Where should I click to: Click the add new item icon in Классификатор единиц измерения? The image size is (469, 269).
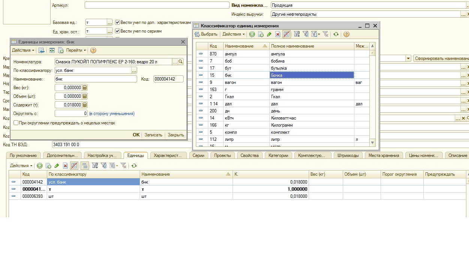(x=252, y=34)
